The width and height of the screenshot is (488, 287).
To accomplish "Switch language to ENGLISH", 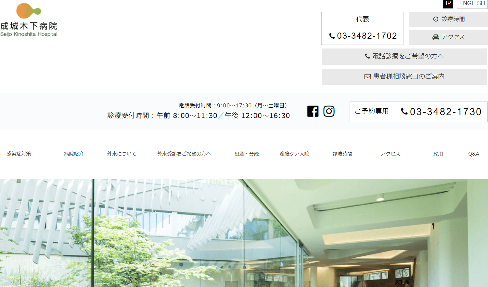I will click(x=472, y=4).
